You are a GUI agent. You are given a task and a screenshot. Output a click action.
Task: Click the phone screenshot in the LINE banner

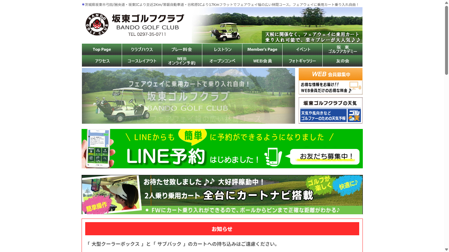point(98,148)
